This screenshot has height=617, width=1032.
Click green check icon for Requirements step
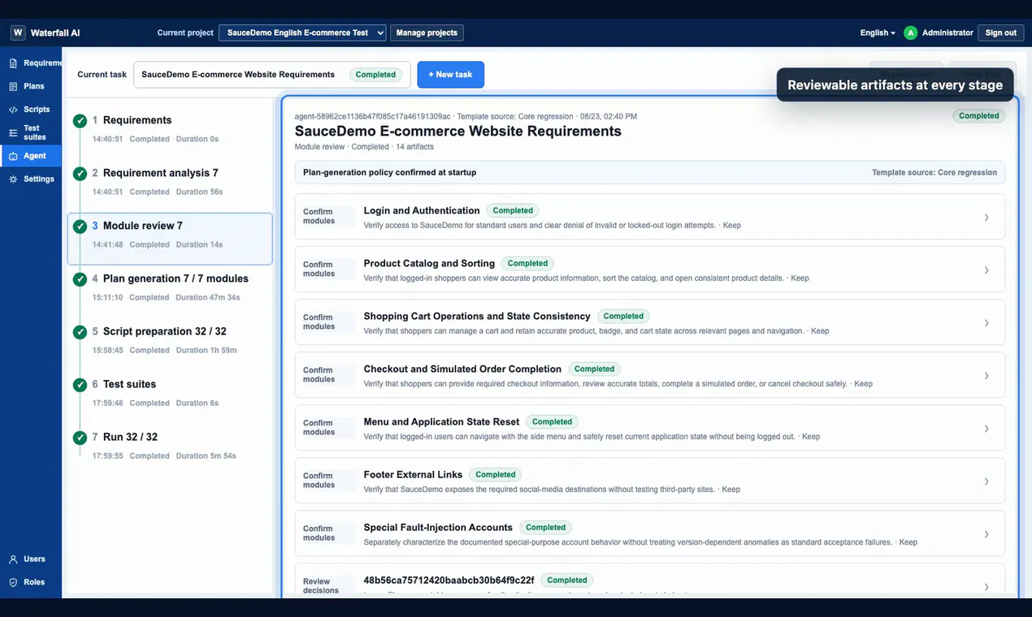pyautogui.click(x=80, y=121)
